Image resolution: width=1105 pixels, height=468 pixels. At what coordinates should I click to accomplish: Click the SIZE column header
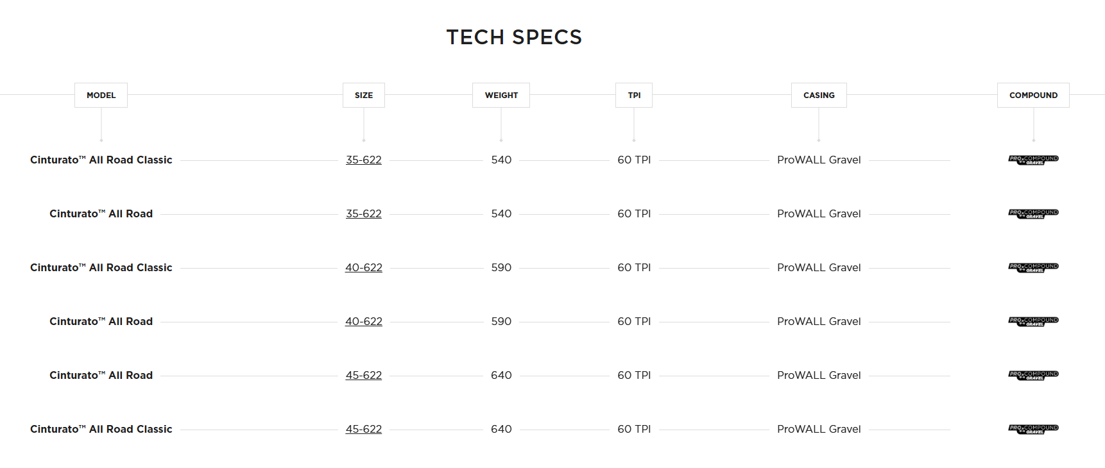tap(363, 95)
